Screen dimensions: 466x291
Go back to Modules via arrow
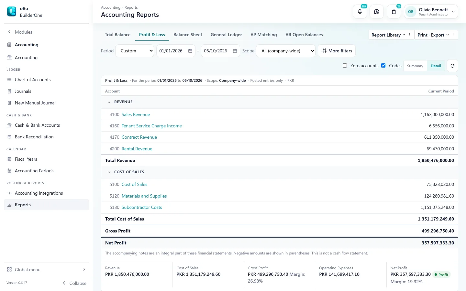(9, 32)
